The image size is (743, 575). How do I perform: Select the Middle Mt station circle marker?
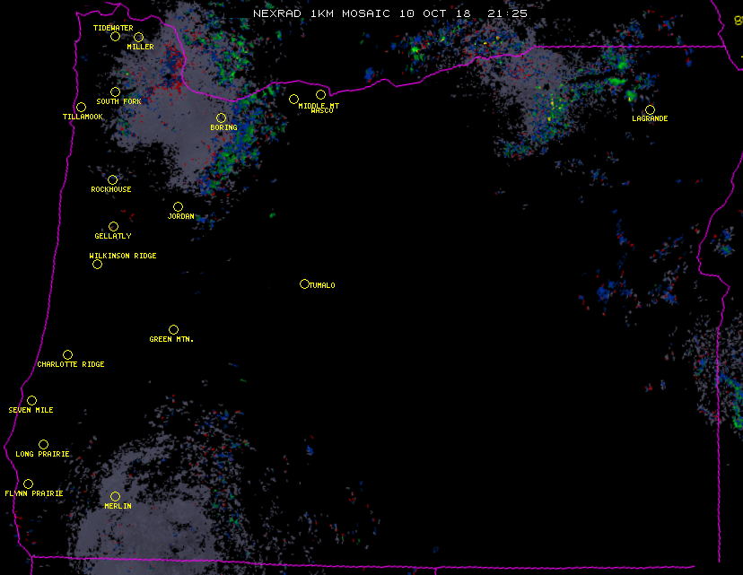[293, 100]
